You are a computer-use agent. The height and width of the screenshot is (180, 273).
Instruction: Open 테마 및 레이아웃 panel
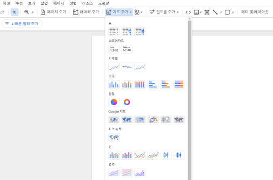pyautogui.click(x=255, y=12)
